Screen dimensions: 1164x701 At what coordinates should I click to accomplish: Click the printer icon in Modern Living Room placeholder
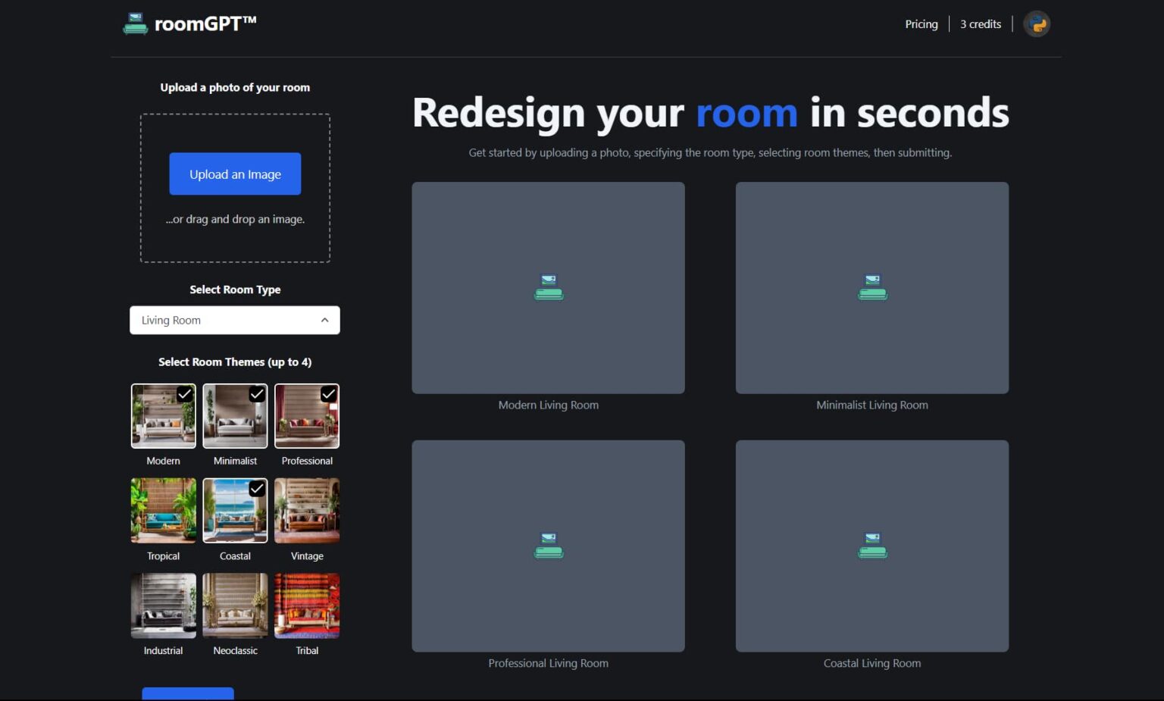[x=548, y=287]
